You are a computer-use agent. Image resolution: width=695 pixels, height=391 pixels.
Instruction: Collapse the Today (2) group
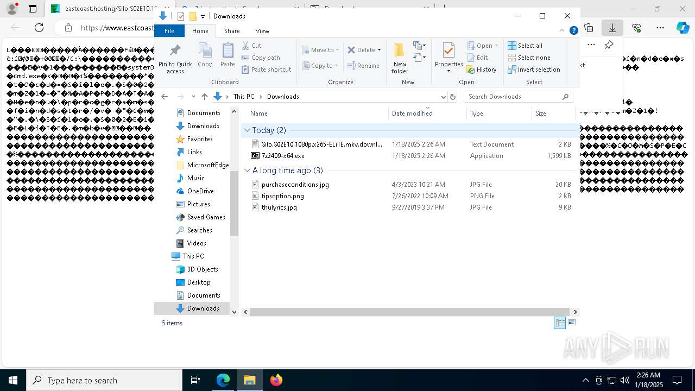pos(247,130)
